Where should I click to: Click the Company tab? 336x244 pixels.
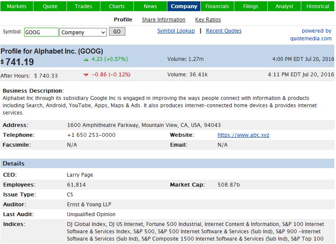pyautogui.click(x=184, y=6)
